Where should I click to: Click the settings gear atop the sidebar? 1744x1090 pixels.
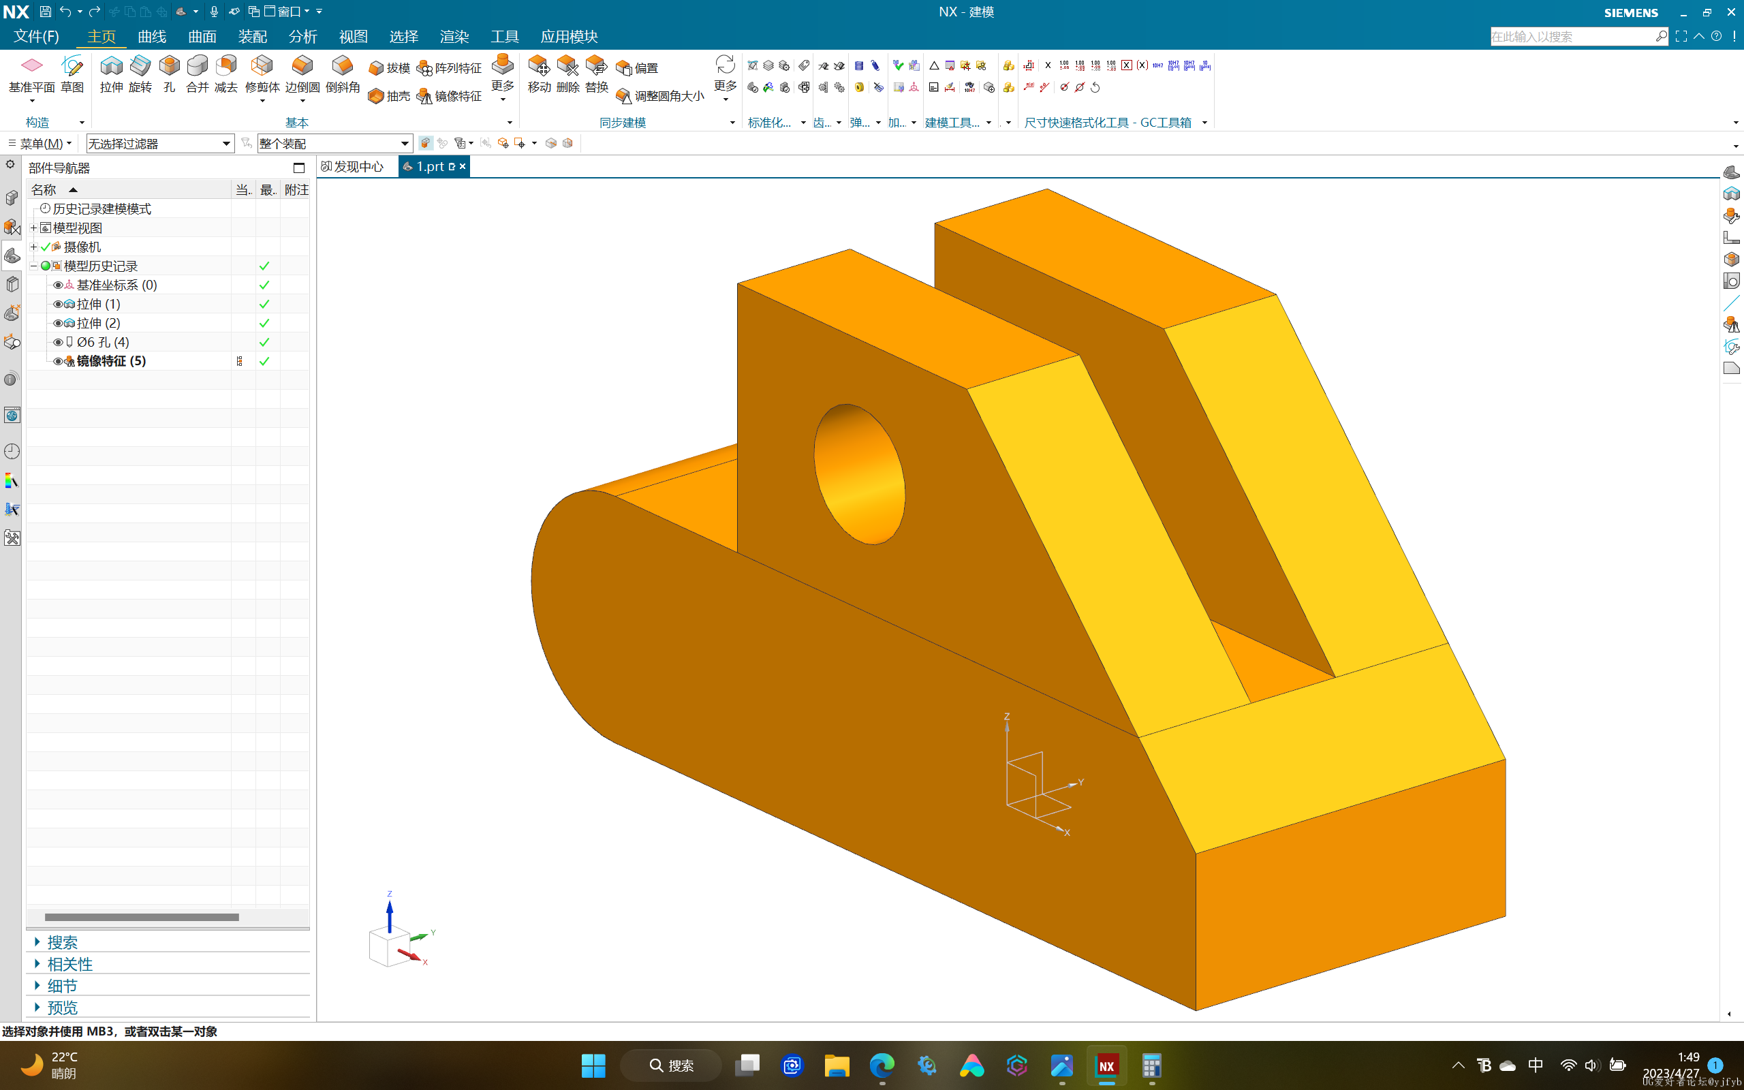[x=10, y=164]
